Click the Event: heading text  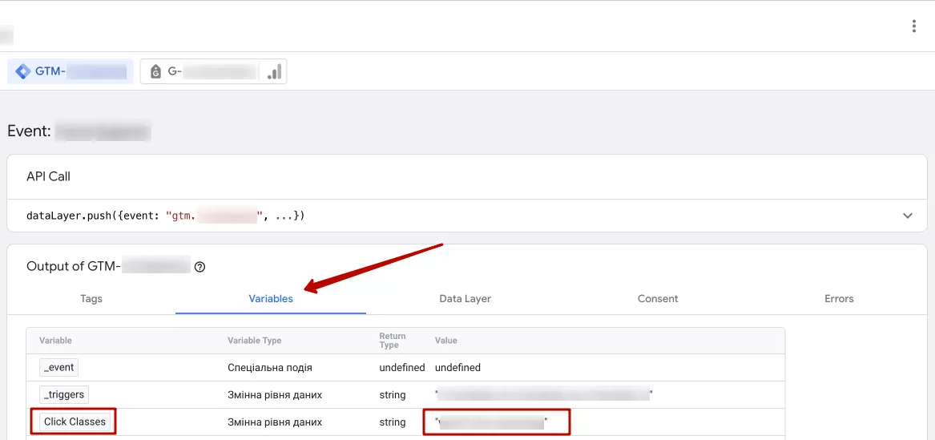pos(29,131)
